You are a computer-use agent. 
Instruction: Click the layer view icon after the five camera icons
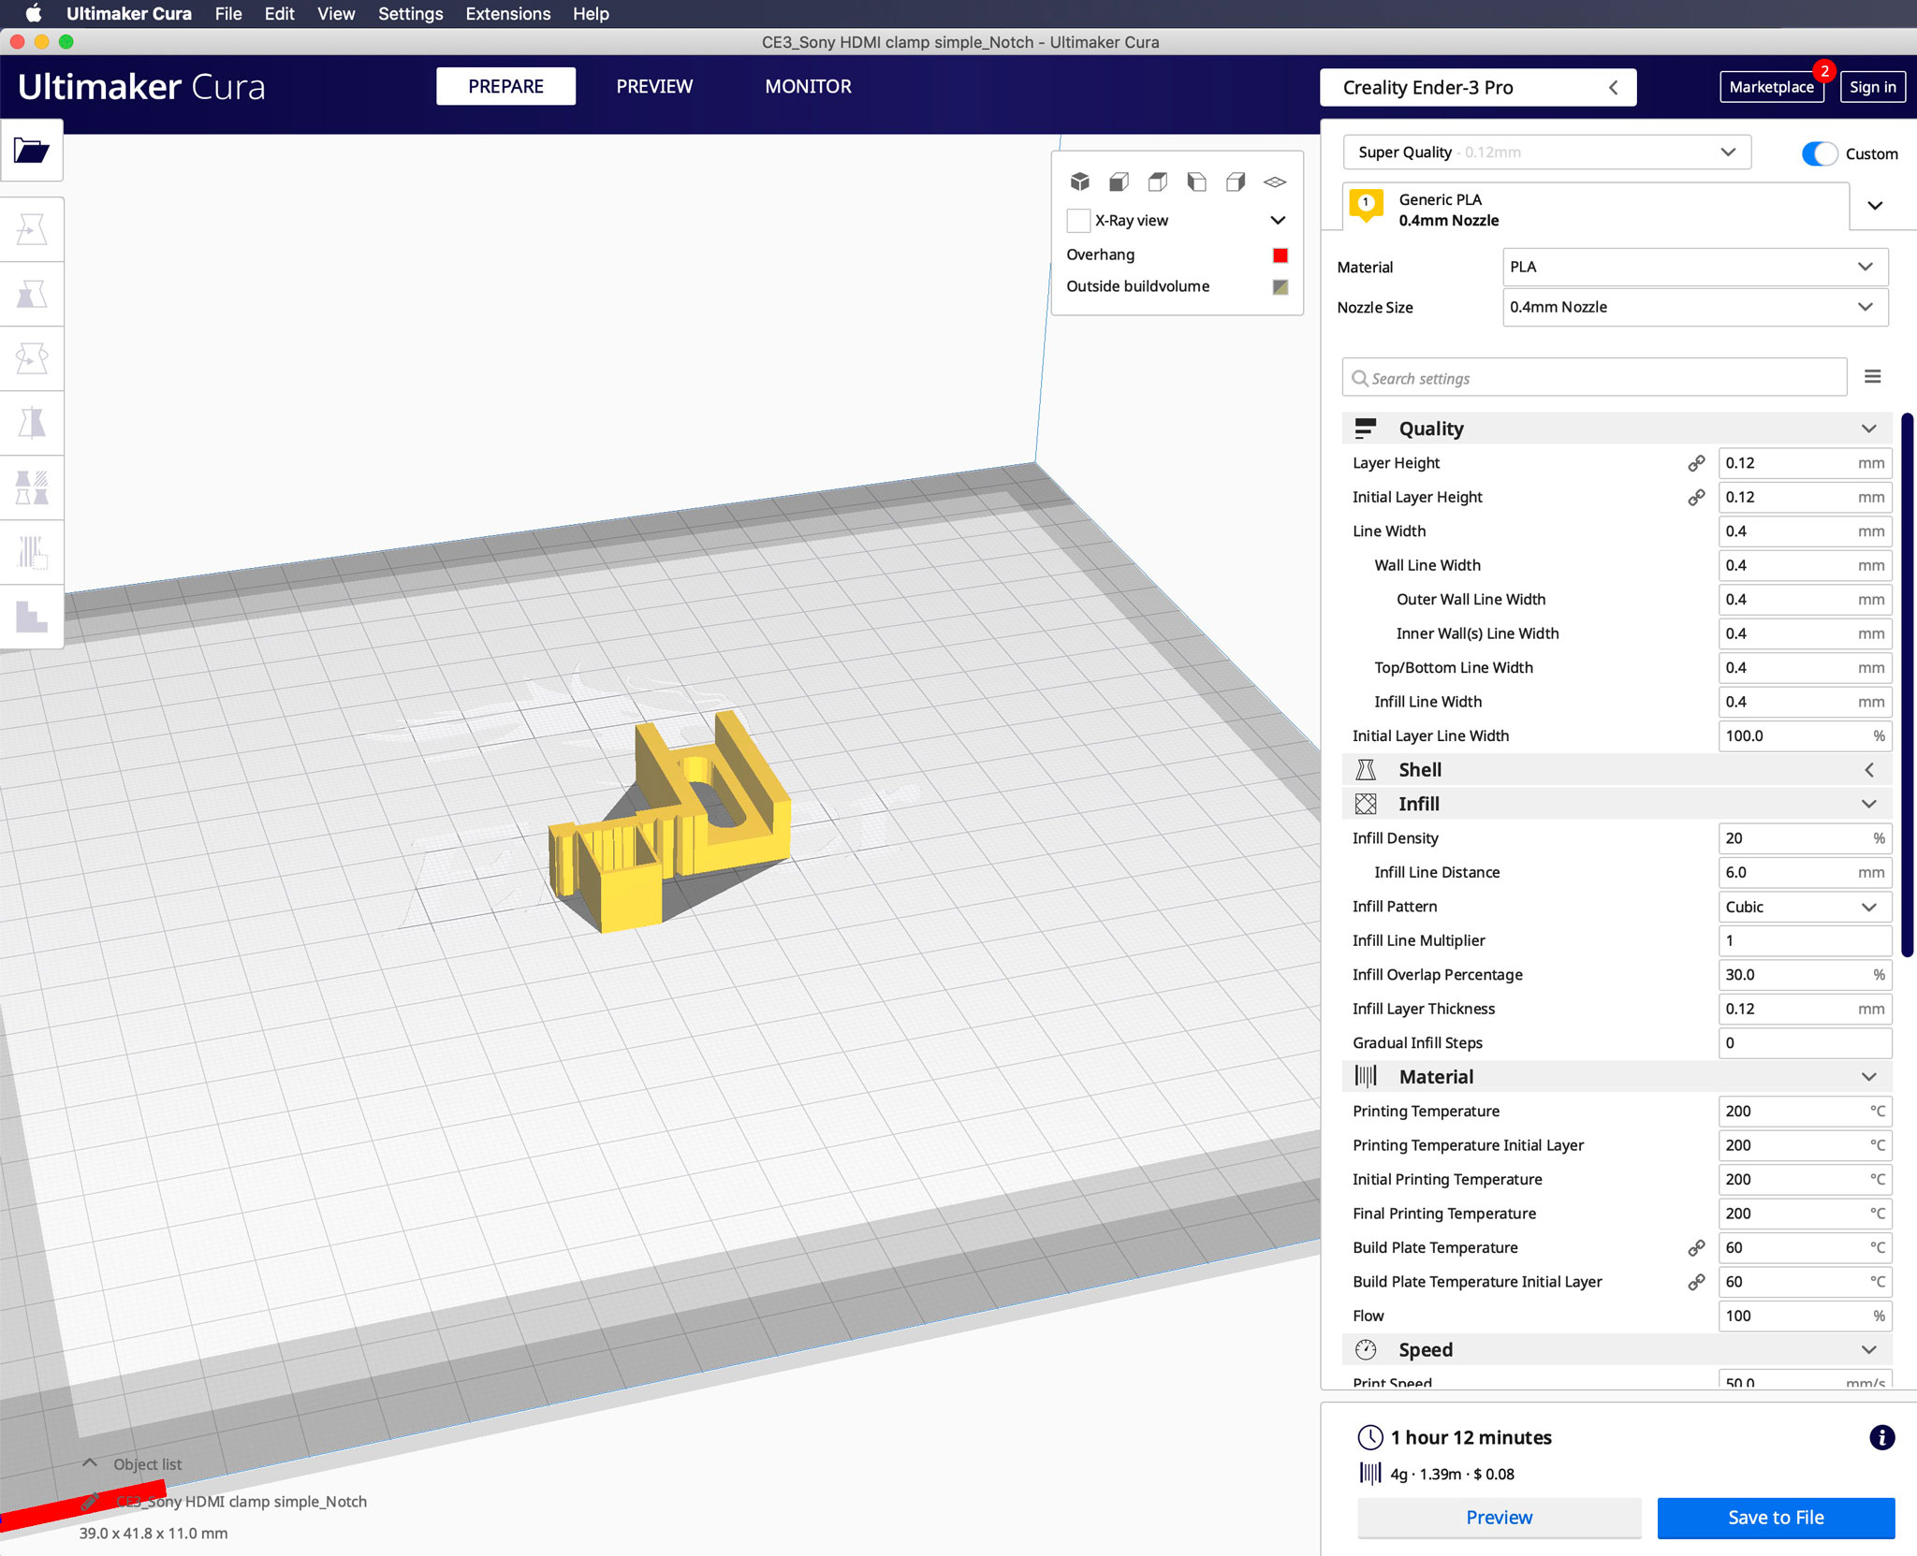[x=1275, y=182]
